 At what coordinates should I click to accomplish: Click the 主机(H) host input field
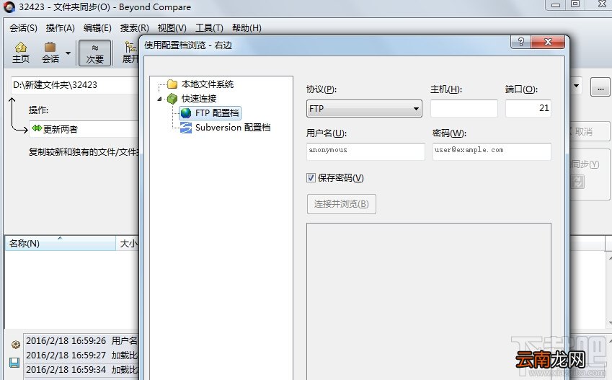coord(464,109)
